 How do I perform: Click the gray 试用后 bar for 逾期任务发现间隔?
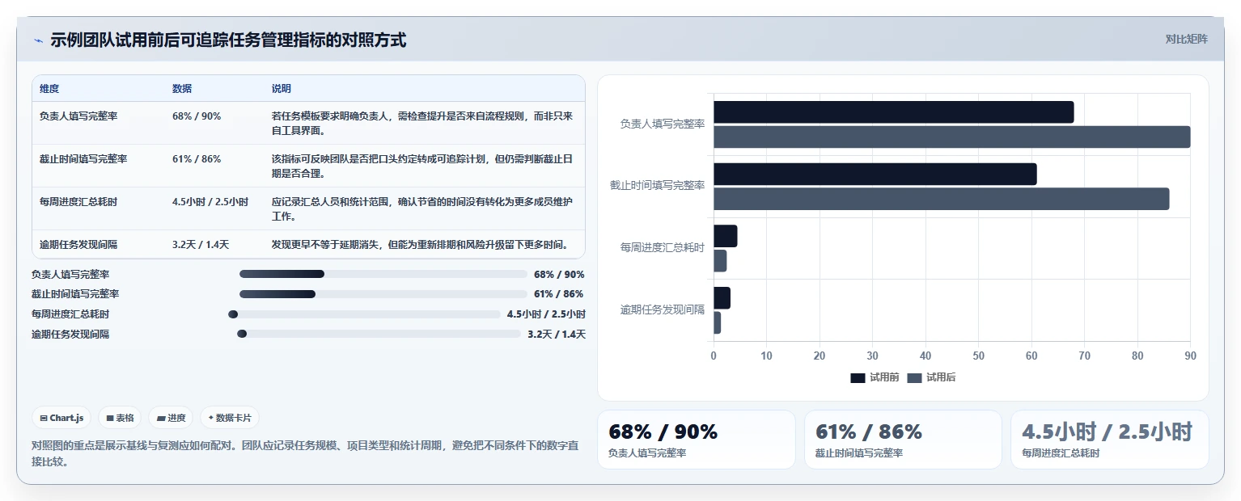pos(717,323)
